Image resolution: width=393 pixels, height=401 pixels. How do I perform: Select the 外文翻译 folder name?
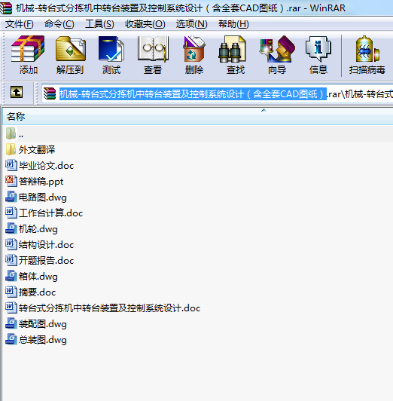pyautogui.click(x=37, y=150)
